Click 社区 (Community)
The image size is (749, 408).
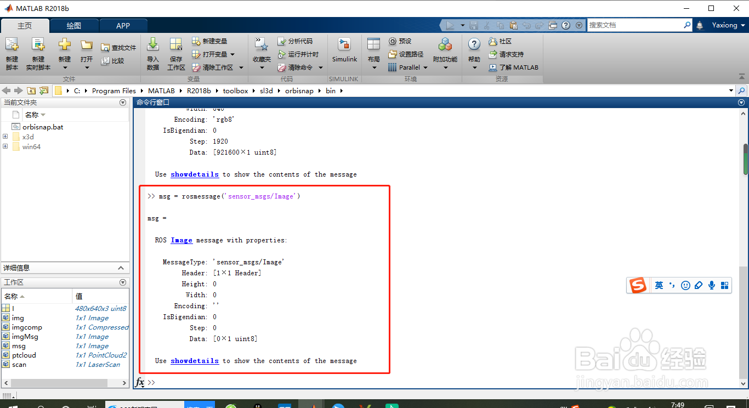(x=500, y=41)
